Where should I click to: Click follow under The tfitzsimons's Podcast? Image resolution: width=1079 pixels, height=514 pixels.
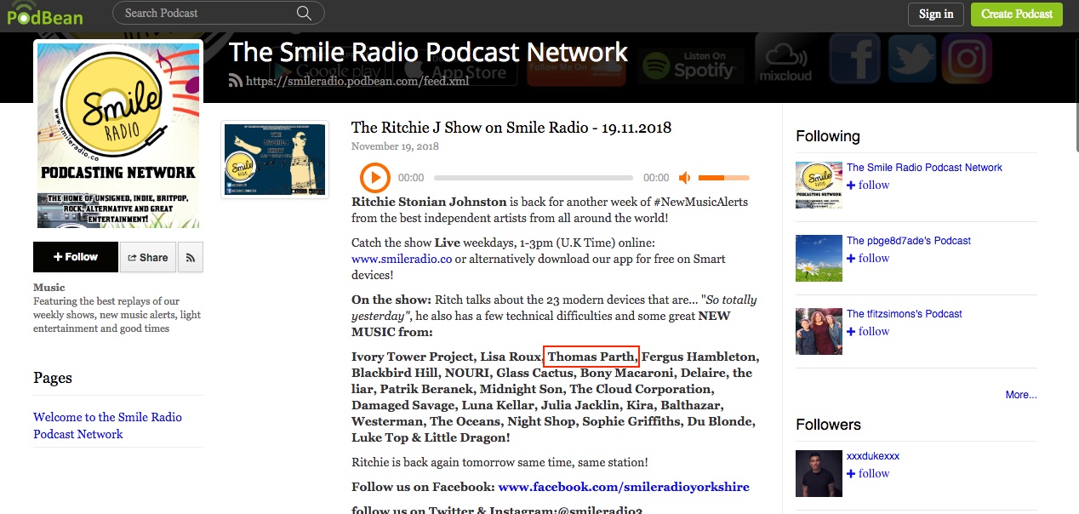click(x=868, y=331)
